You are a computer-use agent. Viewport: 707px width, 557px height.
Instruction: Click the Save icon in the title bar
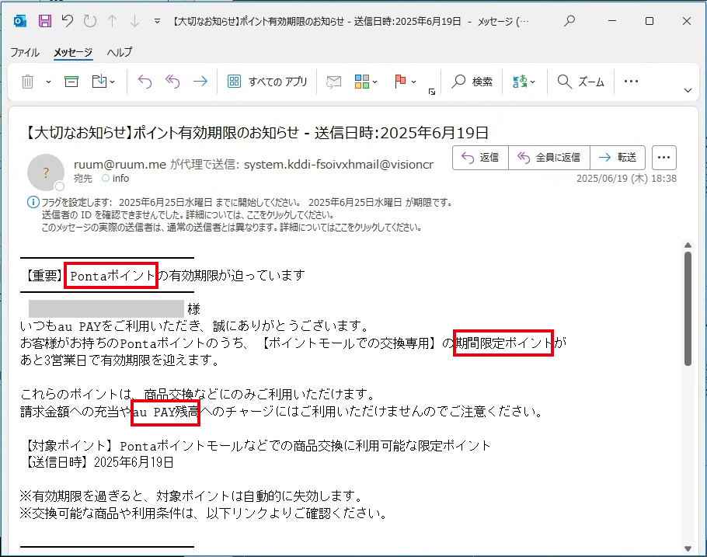44,21
